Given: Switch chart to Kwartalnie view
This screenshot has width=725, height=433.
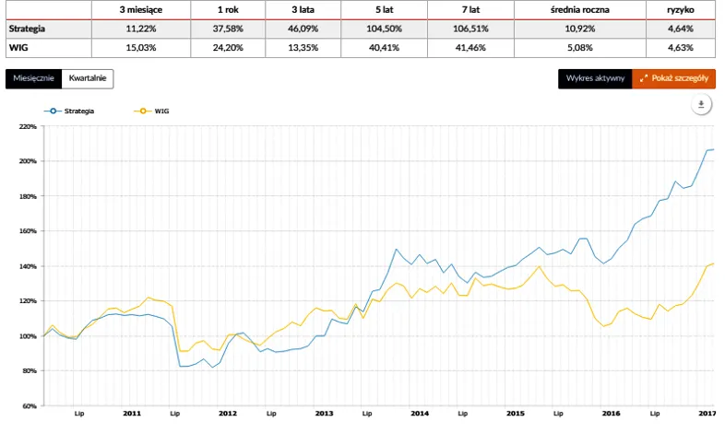Looking at the screenshot, I should coord(87,78).
